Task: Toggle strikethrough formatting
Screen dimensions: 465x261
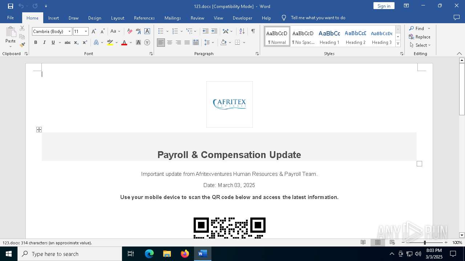Action: coord(68,42)
